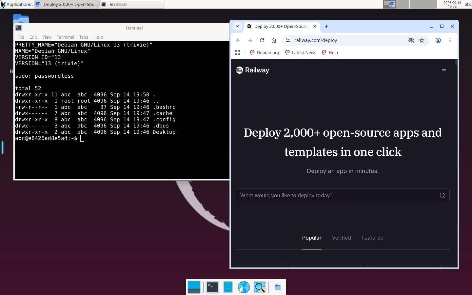472x295 pixels.
Task: Open the Terminal Help menu
Action: [98, 37]
